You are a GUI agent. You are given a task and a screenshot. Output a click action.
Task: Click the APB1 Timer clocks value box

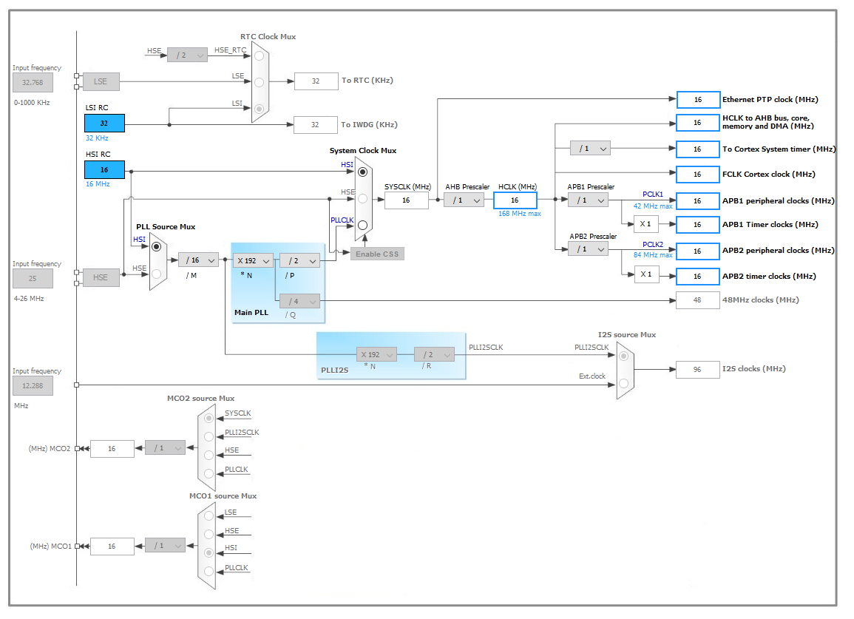click(698, 225)
